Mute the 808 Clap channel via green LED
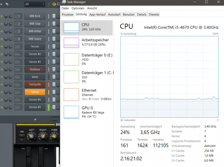224x167 pixels. coord(2,24)
